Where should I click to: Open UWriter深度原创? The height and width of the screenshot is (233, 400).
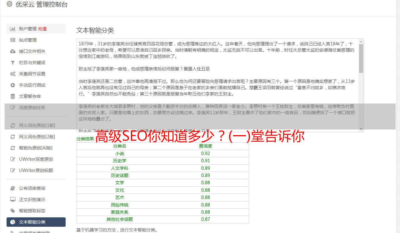tap(36, 159)
